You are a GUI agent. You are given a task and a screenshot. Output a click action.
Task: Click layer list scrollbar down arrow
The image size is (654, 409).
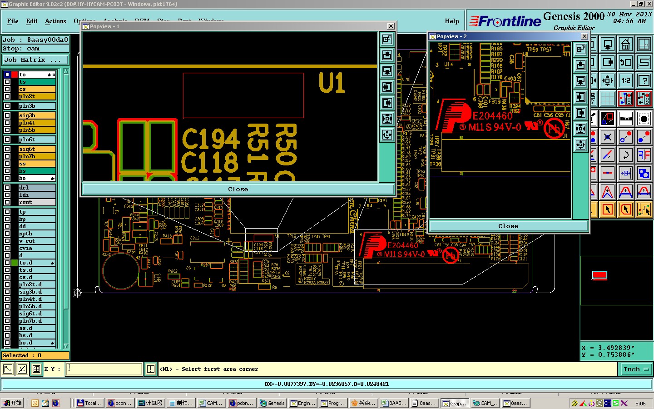coord(66,346)
